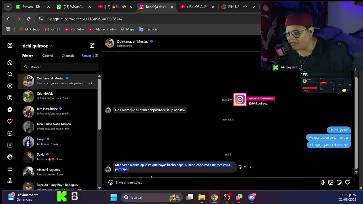
Task: Open the dashboard chart icon in sidebar
Action: (x=10, y=145)
